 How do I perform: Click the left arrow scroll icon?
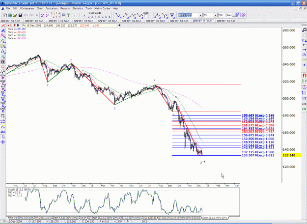click(x=304, y=45)
